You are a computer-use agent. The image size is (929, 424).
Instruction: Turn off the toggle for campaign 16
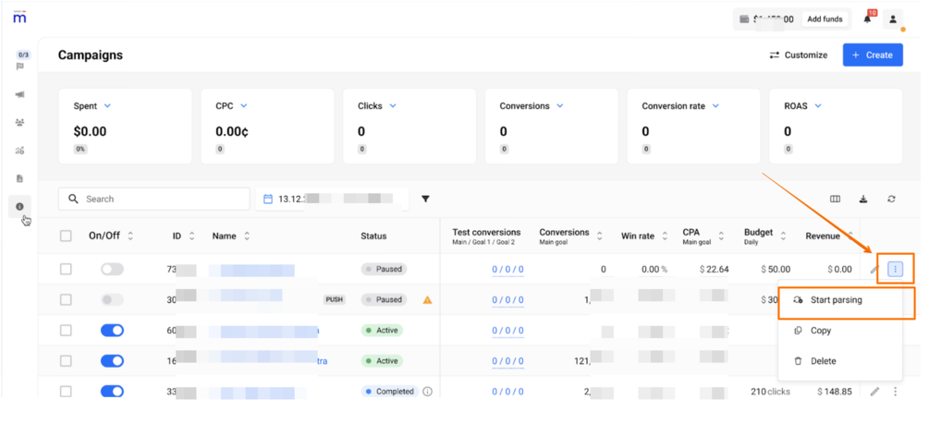pyautogui.click(x=112, y=360)
